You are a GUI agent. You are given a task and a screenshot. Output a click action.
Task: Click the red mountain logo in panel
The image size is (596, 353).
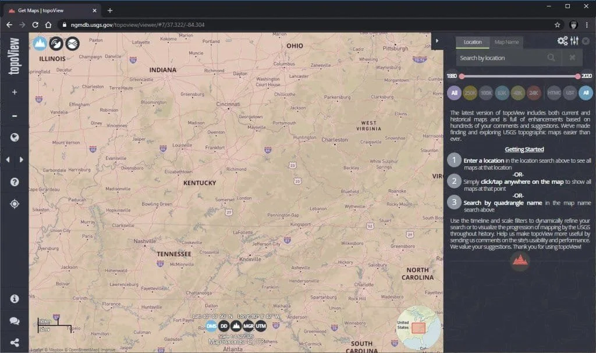(x=520, y=261)
